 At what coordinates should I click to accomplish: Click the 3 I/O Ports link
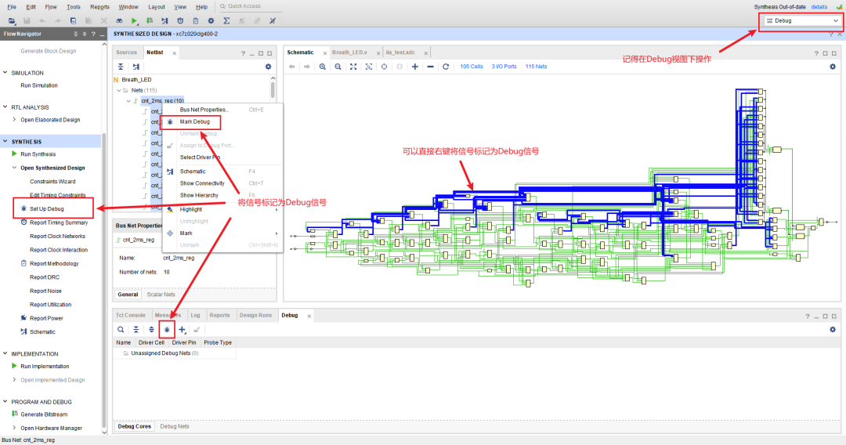[x=504, y=67]
